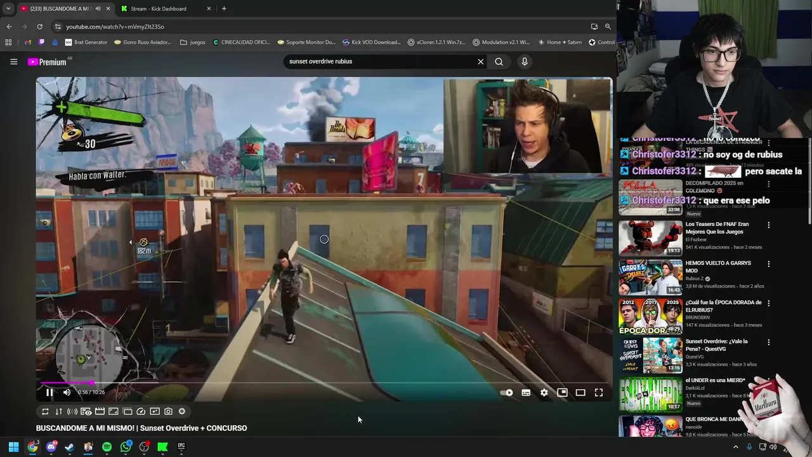Open options for ÉPOCA DORADA DE ELRUBIUS video
Viewport: 812px width, 457px height.
pyautogui.click(x=768, y=303)
